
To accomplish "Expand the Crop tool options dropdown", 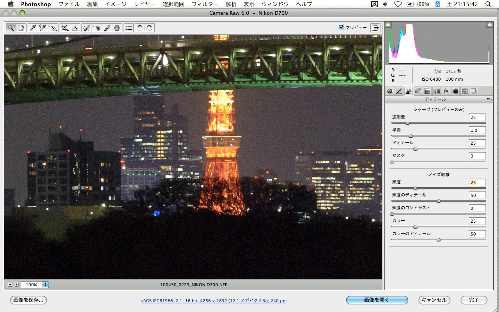I will click(x=68, y=30).
